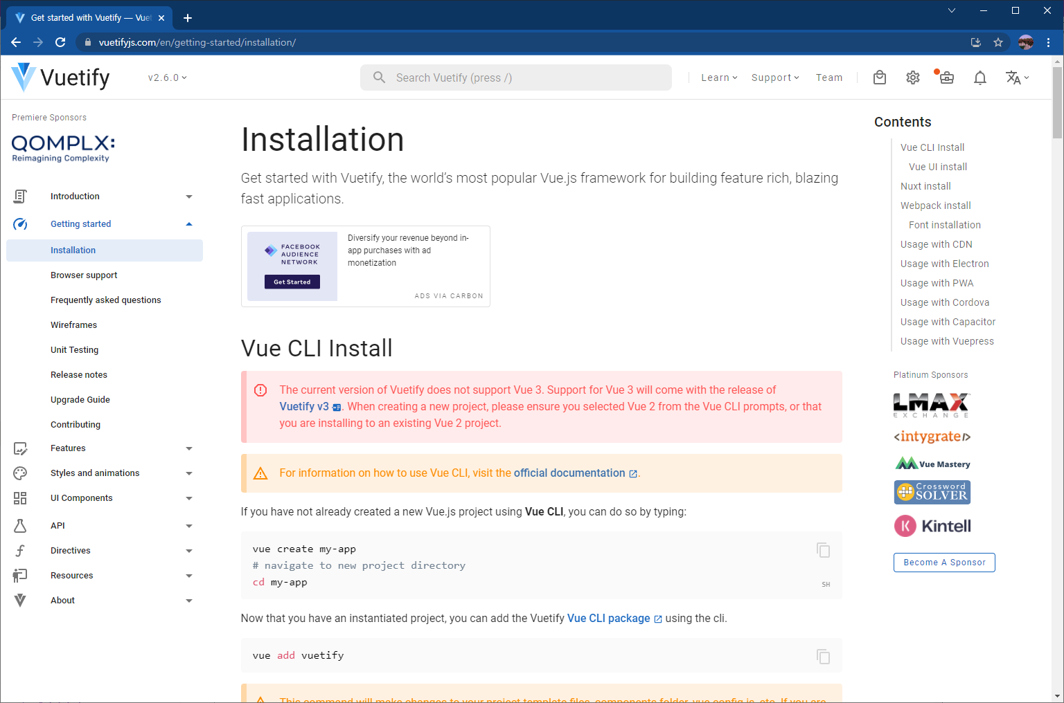1064x703 pixels.
Task: Open the language translate menu
Action: (1017, 77)
